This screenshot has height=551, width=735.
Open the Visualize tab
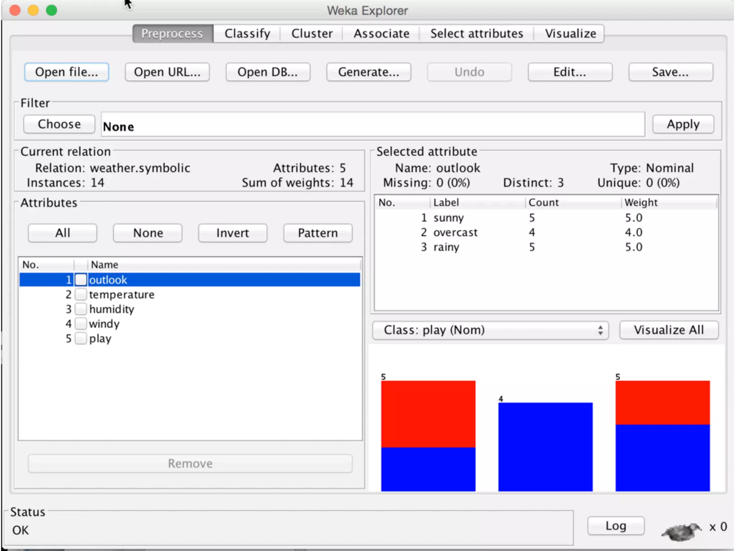point(570,33)
